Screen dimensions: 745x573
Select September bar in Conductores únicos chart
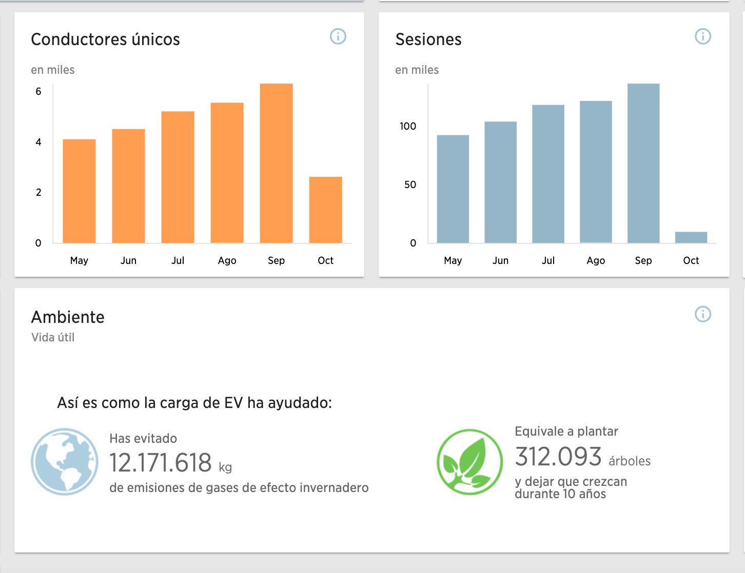click(276, 163)
